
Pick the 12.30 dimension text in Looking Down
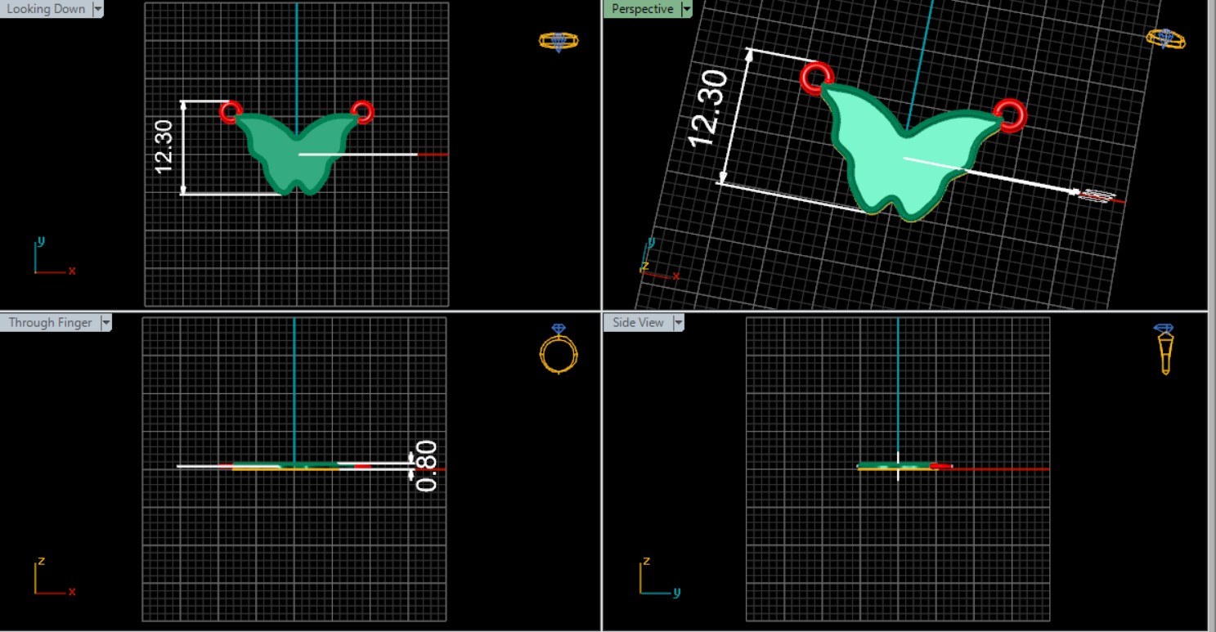click(x=164, y=147)
